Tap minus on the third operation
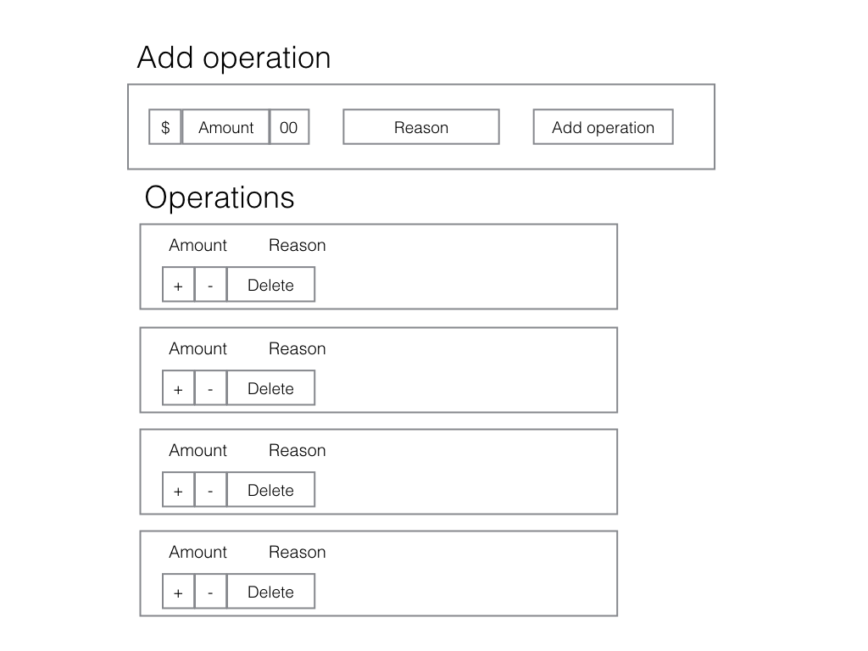Screen dimensions: 868x651 click(x=210, y=489)
